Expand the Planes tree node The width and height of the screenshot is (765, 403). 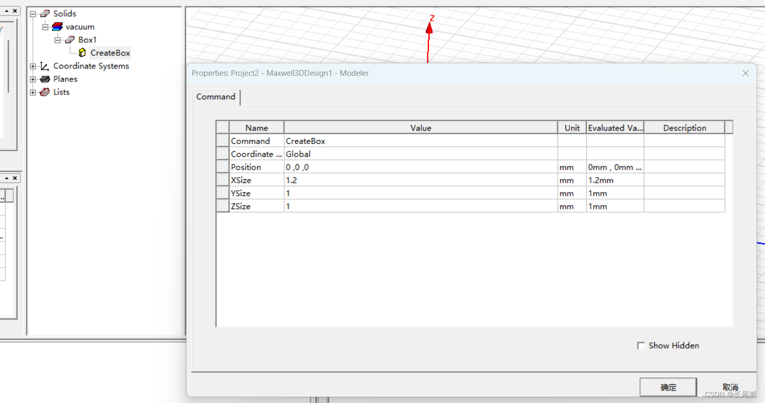coord(33,79)
